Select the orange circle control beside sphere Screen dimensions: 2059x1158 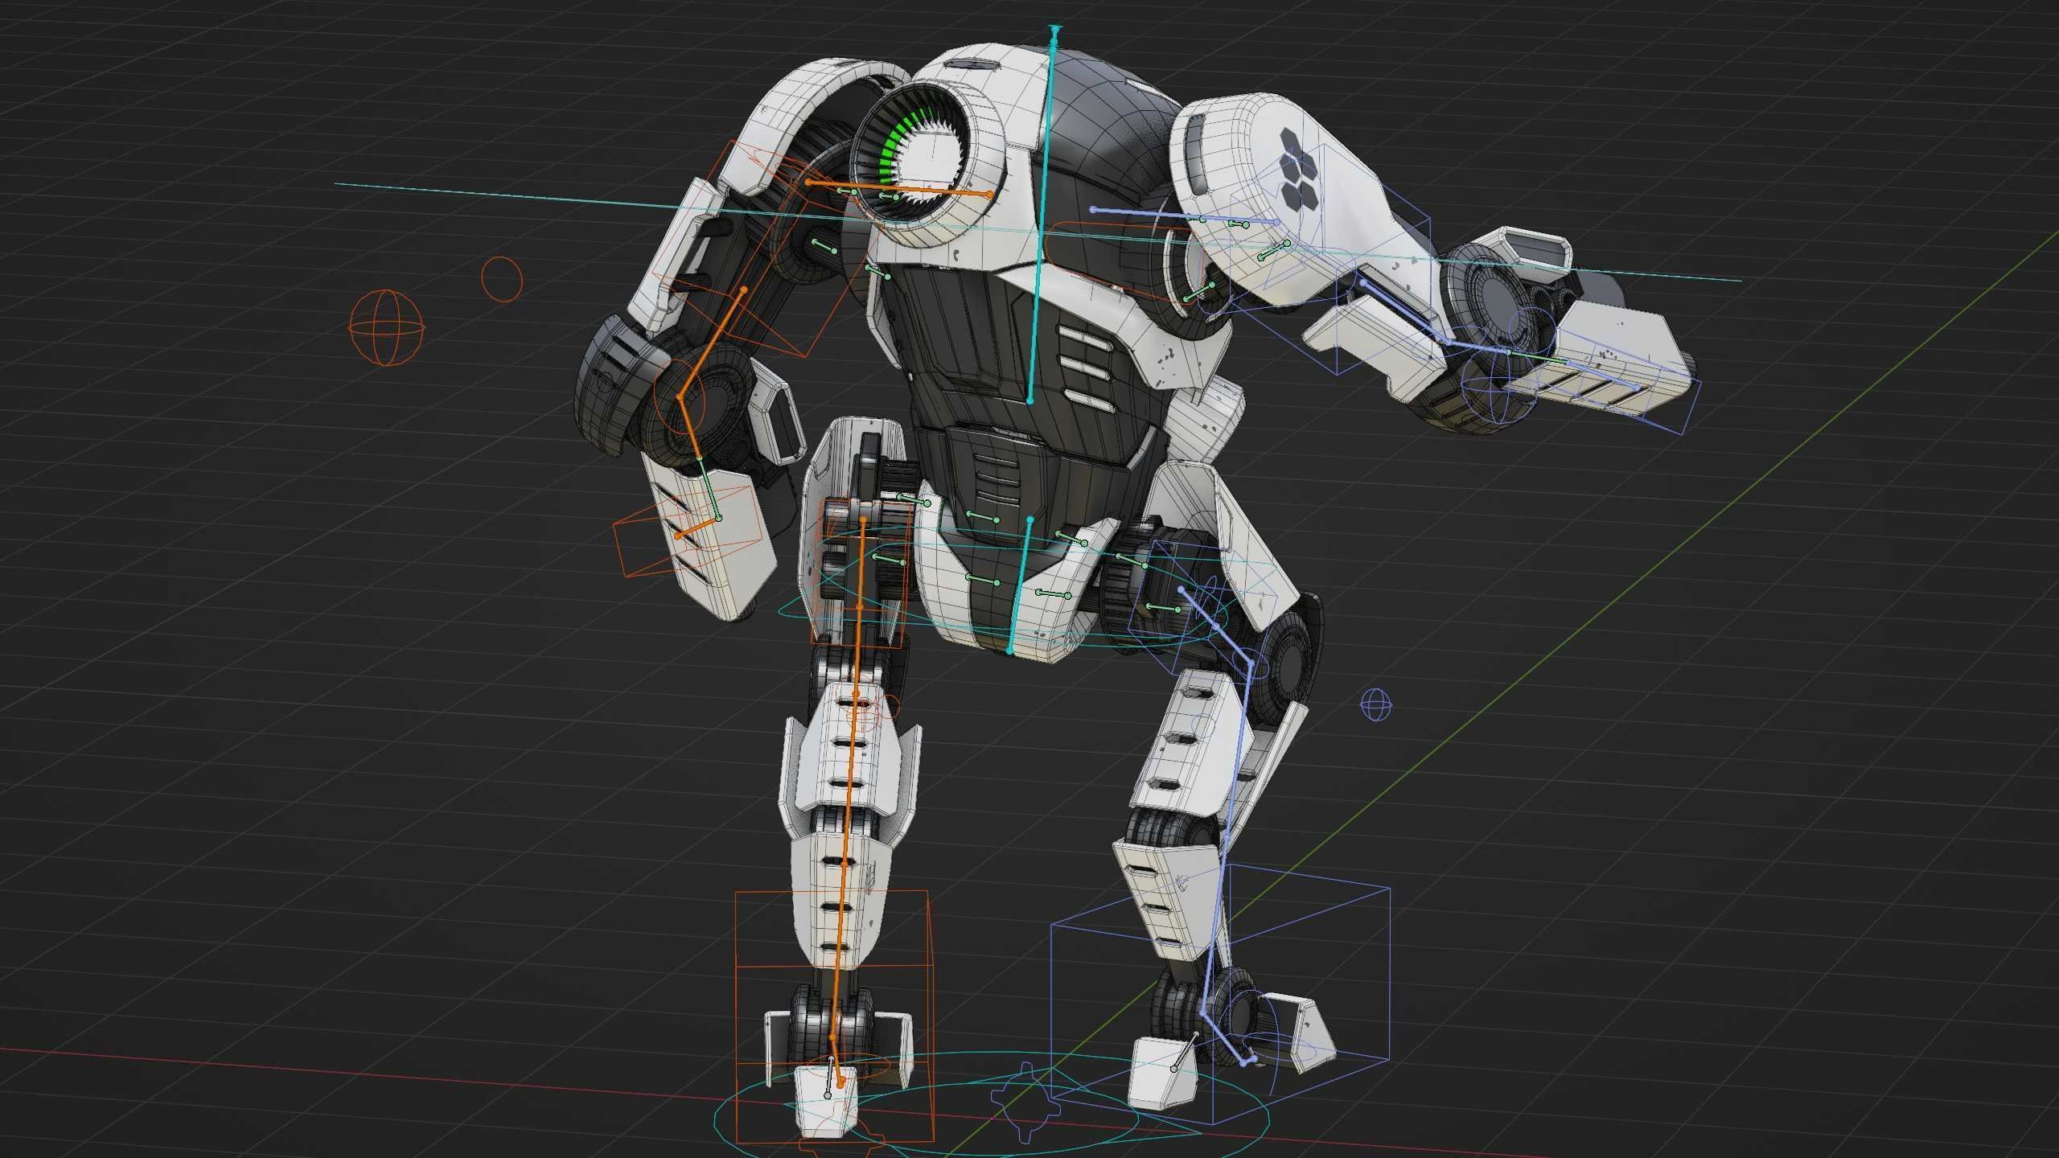point(502,279)
